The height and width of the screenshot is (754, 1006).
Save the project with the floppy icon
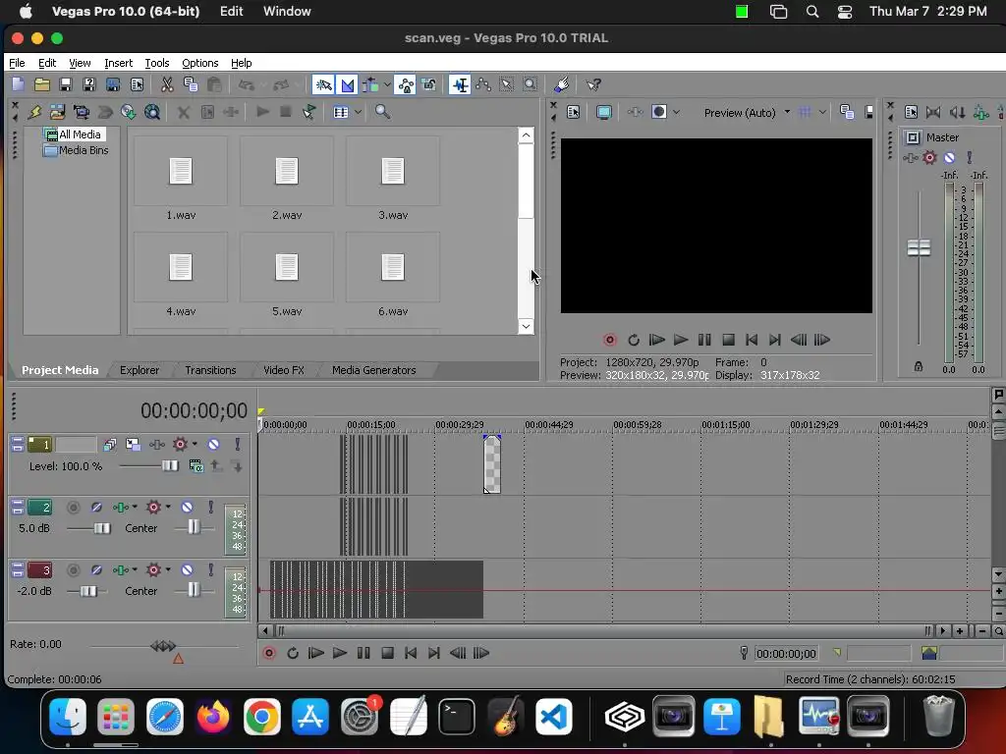[66, 84]
